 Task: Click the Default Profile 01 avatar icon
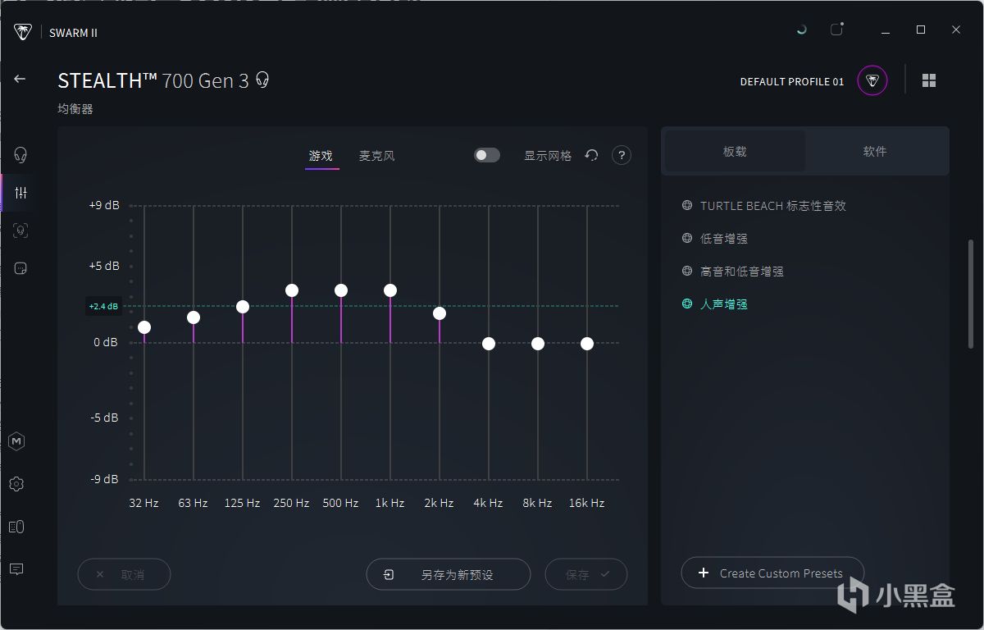pos(872,80)
